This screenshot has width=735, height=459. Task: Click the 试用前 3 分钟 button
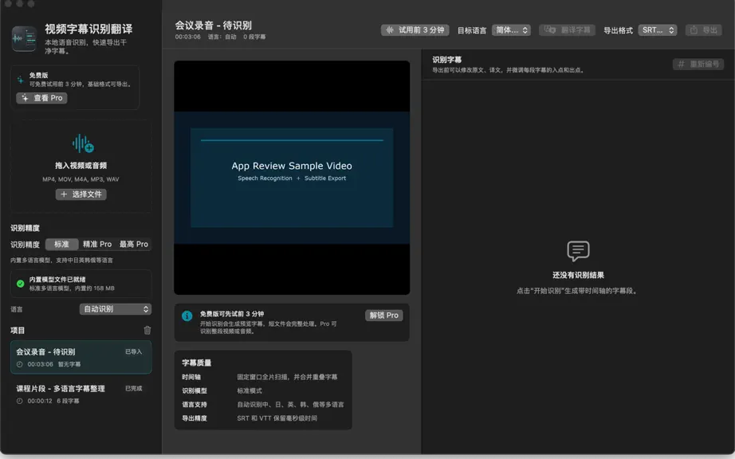(415, 30)
